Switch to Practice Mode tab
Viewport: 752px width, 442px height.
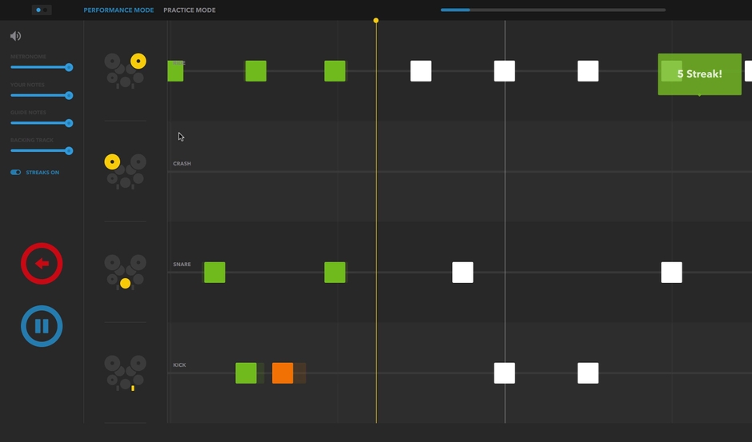[189, 10]
